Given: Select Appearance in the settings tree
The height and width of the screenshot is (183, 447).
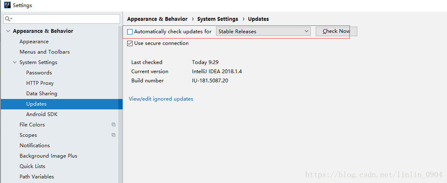Looking at the screenshot, I should coord(34,42).
